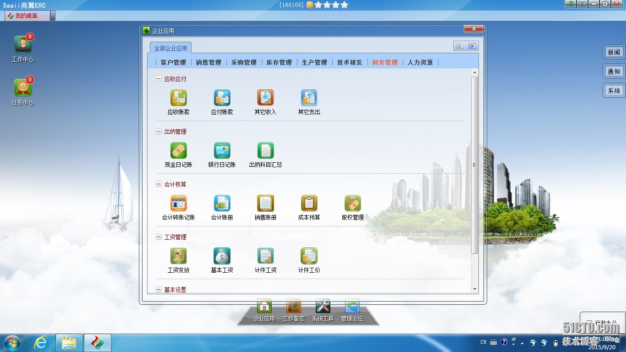Open the 会计账册 icon
The width and height of the screenshot is (626, 352).
coord(222,203)
